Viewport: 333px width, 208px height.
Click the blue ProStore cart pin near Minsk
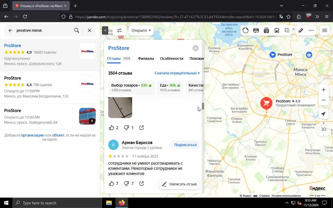click(x=272, y=55)
